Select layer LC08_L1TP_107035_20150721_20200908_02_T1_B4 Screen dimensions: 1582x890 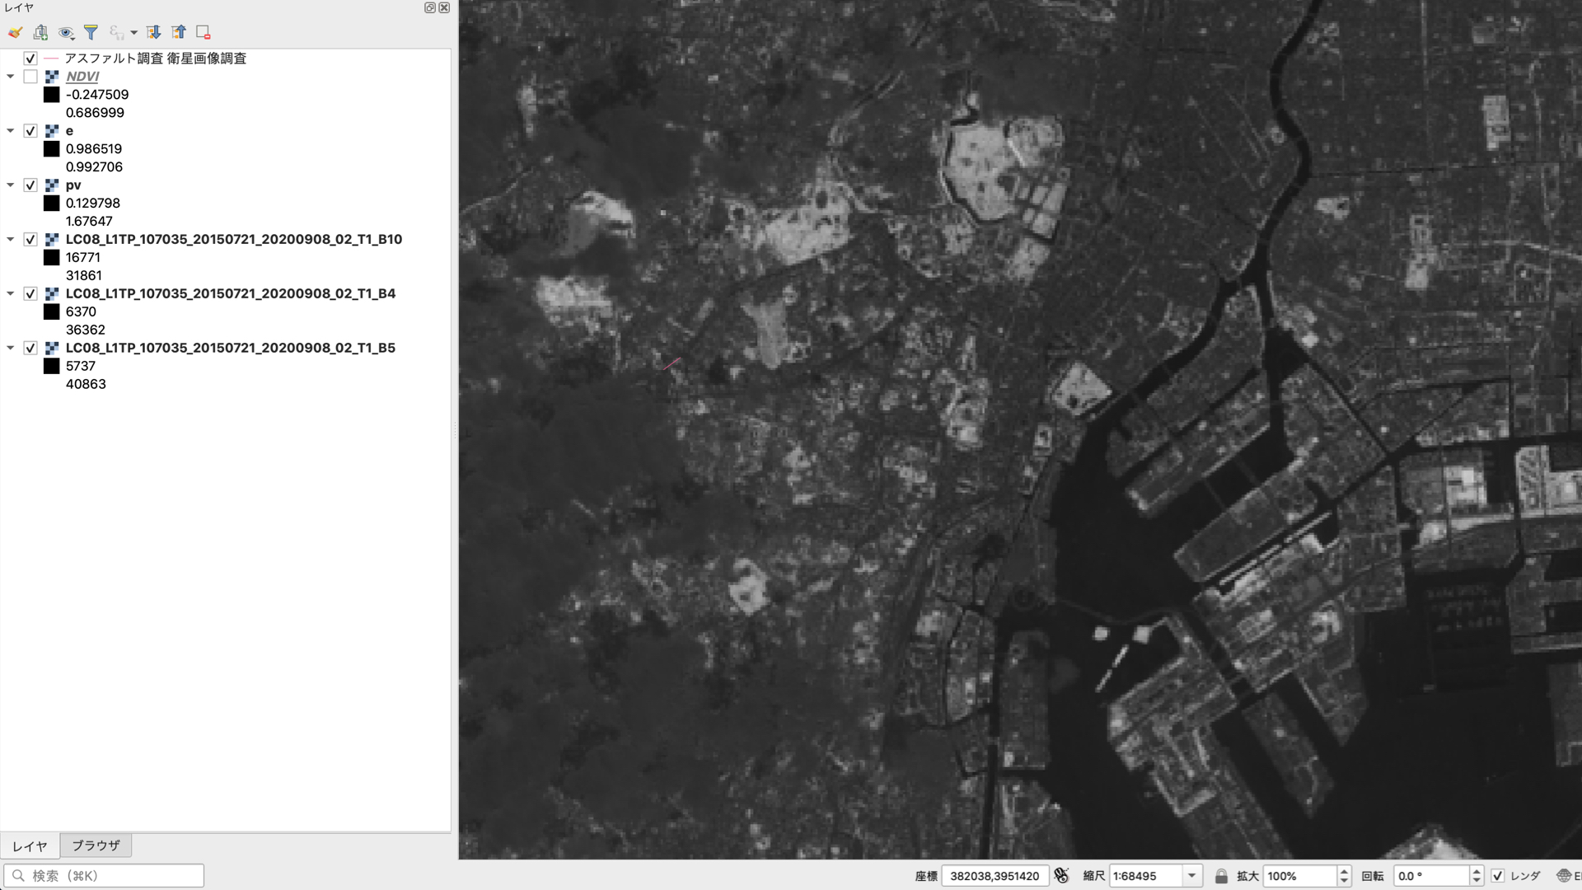[x=231, y=294]
